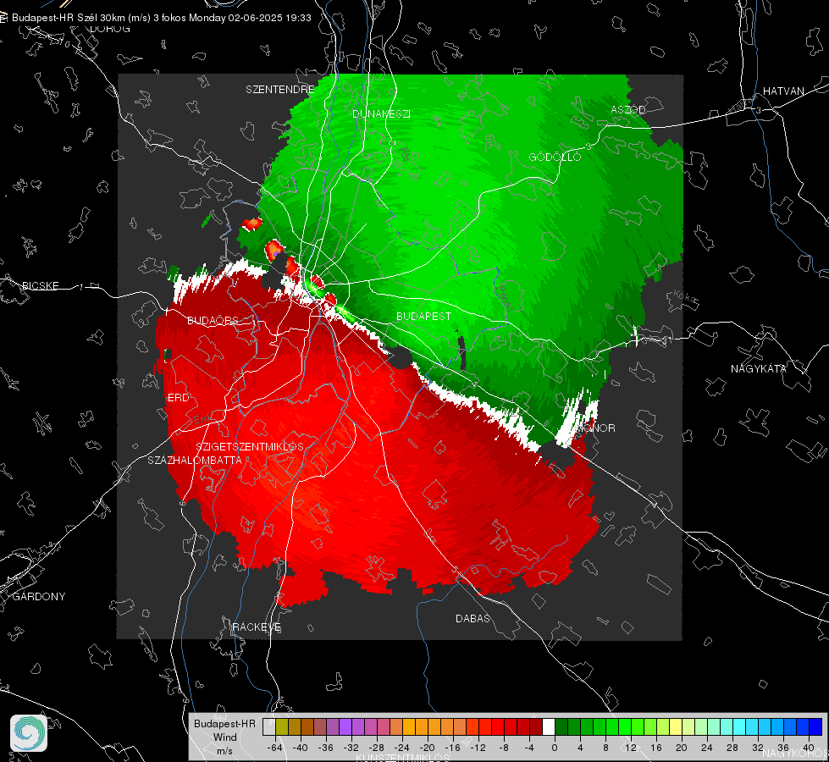829x762 pixels.
Task: Click the BUDAÖRS town label
Action: click(213, 320)
